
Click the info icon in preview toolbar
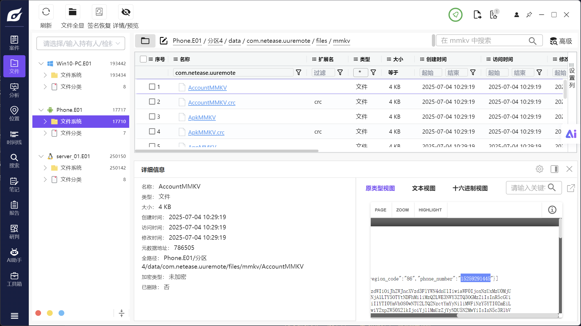click(552, 210)
